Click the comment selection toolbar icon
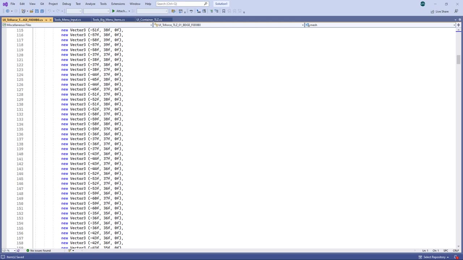Image resolution: width=463 pixels, height=260 pixels. tap(211, 11)
